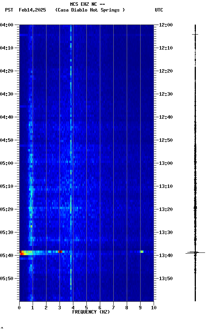Click the frequency axis tick '10'
This screenshot has height=332, width=212.
[154, 308]
